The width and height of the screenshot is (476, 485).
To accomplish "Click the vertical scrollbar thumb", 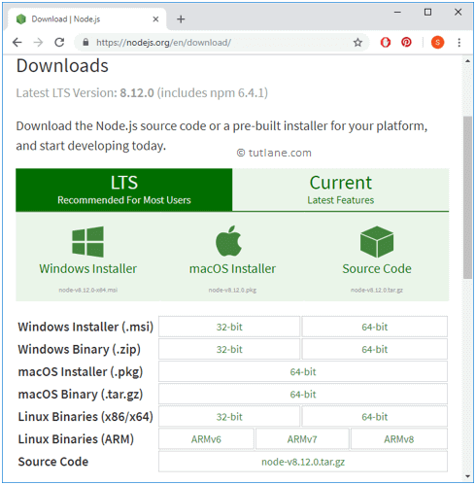I will pyautogui.click(x=467, y=197).
